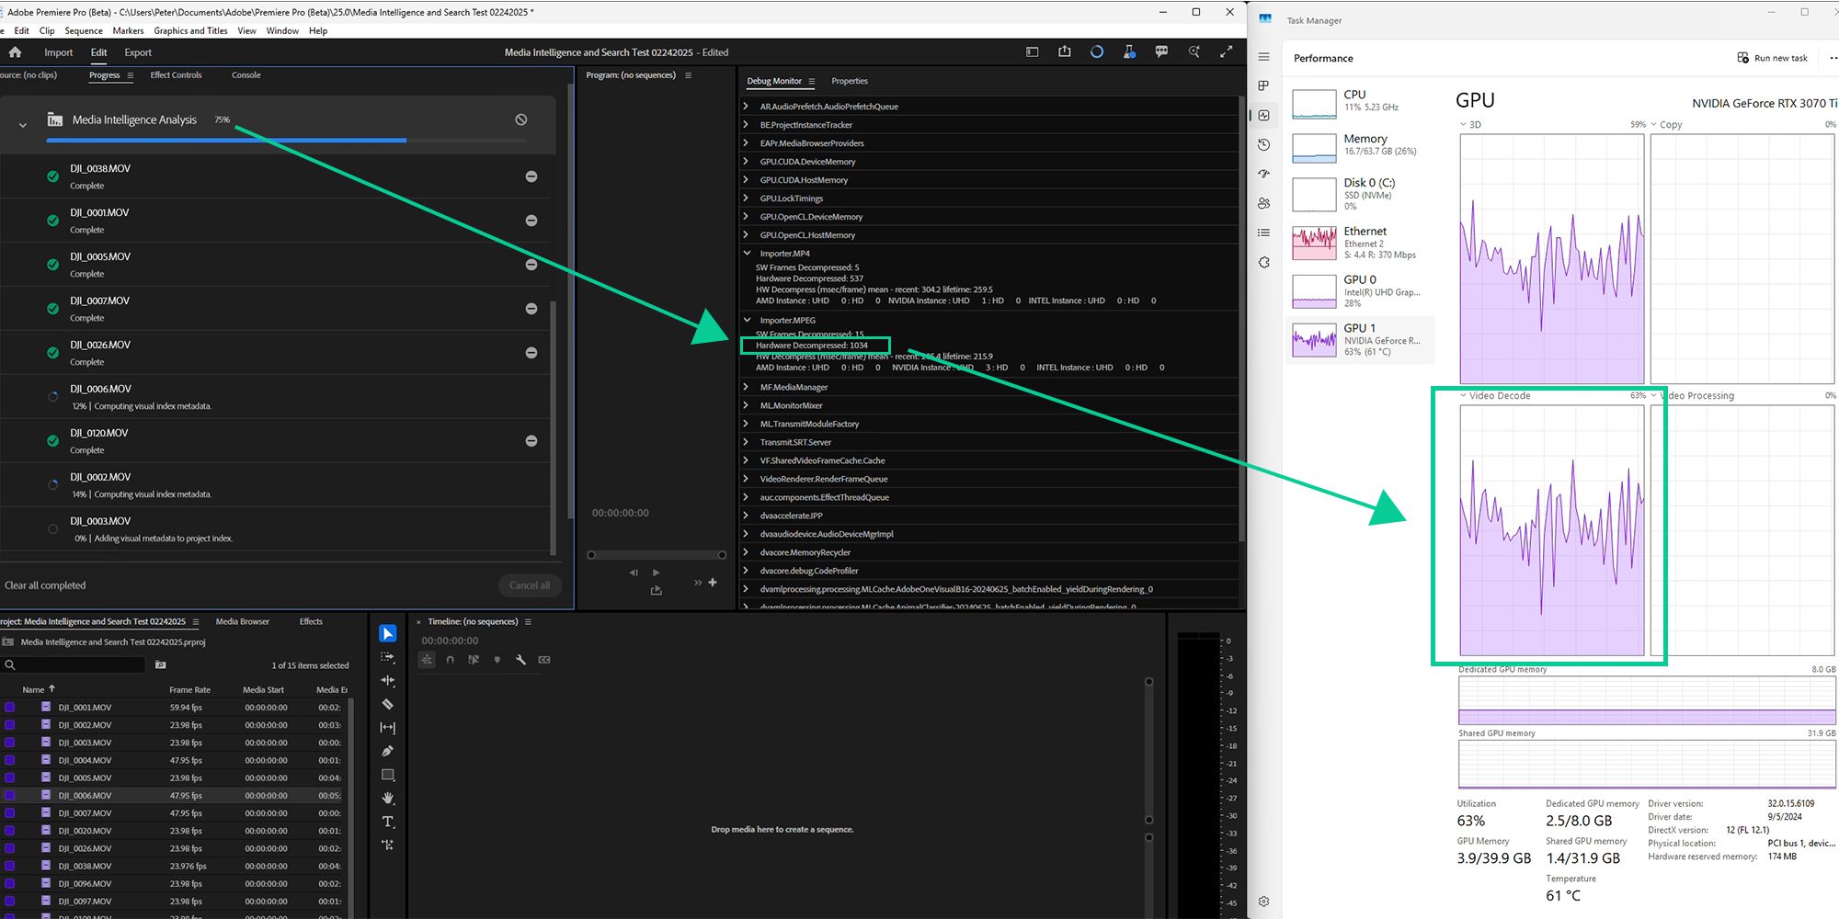Image resolution: width=1839 pixels, height=919 pixels.
Task: Choose the Type tool
Action: click(387, 822)
